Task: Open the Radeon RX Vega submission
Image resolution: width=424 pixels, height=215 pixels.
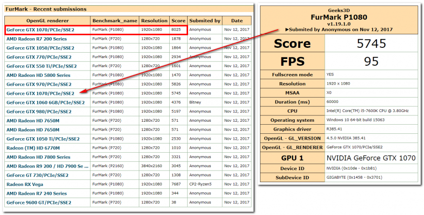Action: (25, 185)
